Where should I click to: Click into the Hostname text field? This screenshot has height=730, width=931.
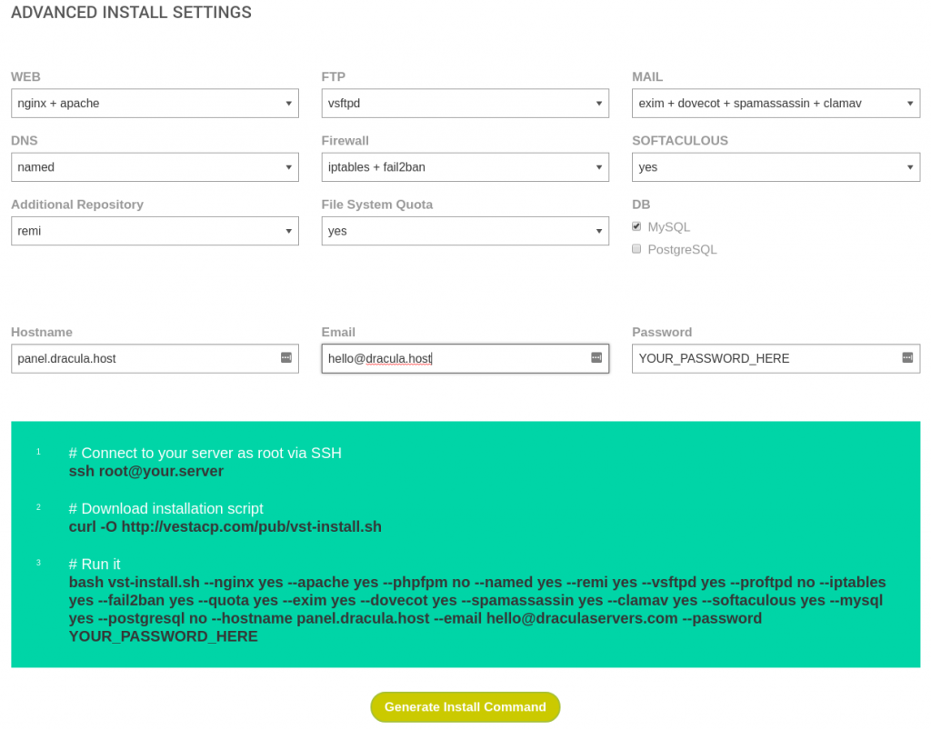coord(145,358)
